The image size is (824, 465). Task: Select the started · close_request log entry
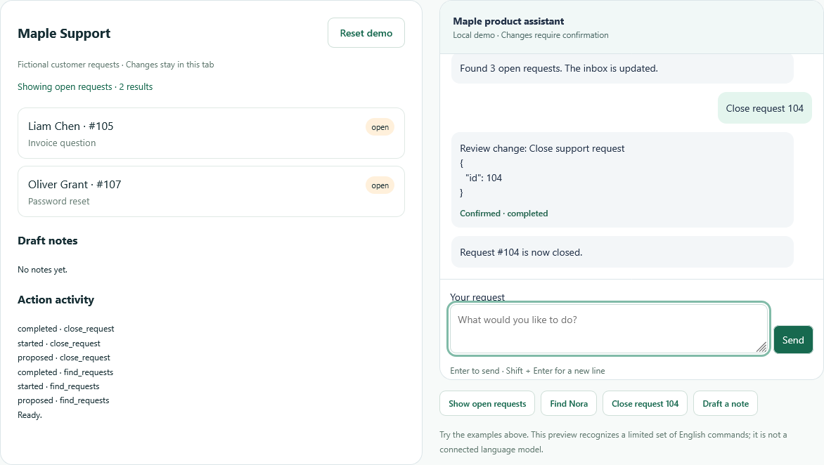[x=59, y=343]
